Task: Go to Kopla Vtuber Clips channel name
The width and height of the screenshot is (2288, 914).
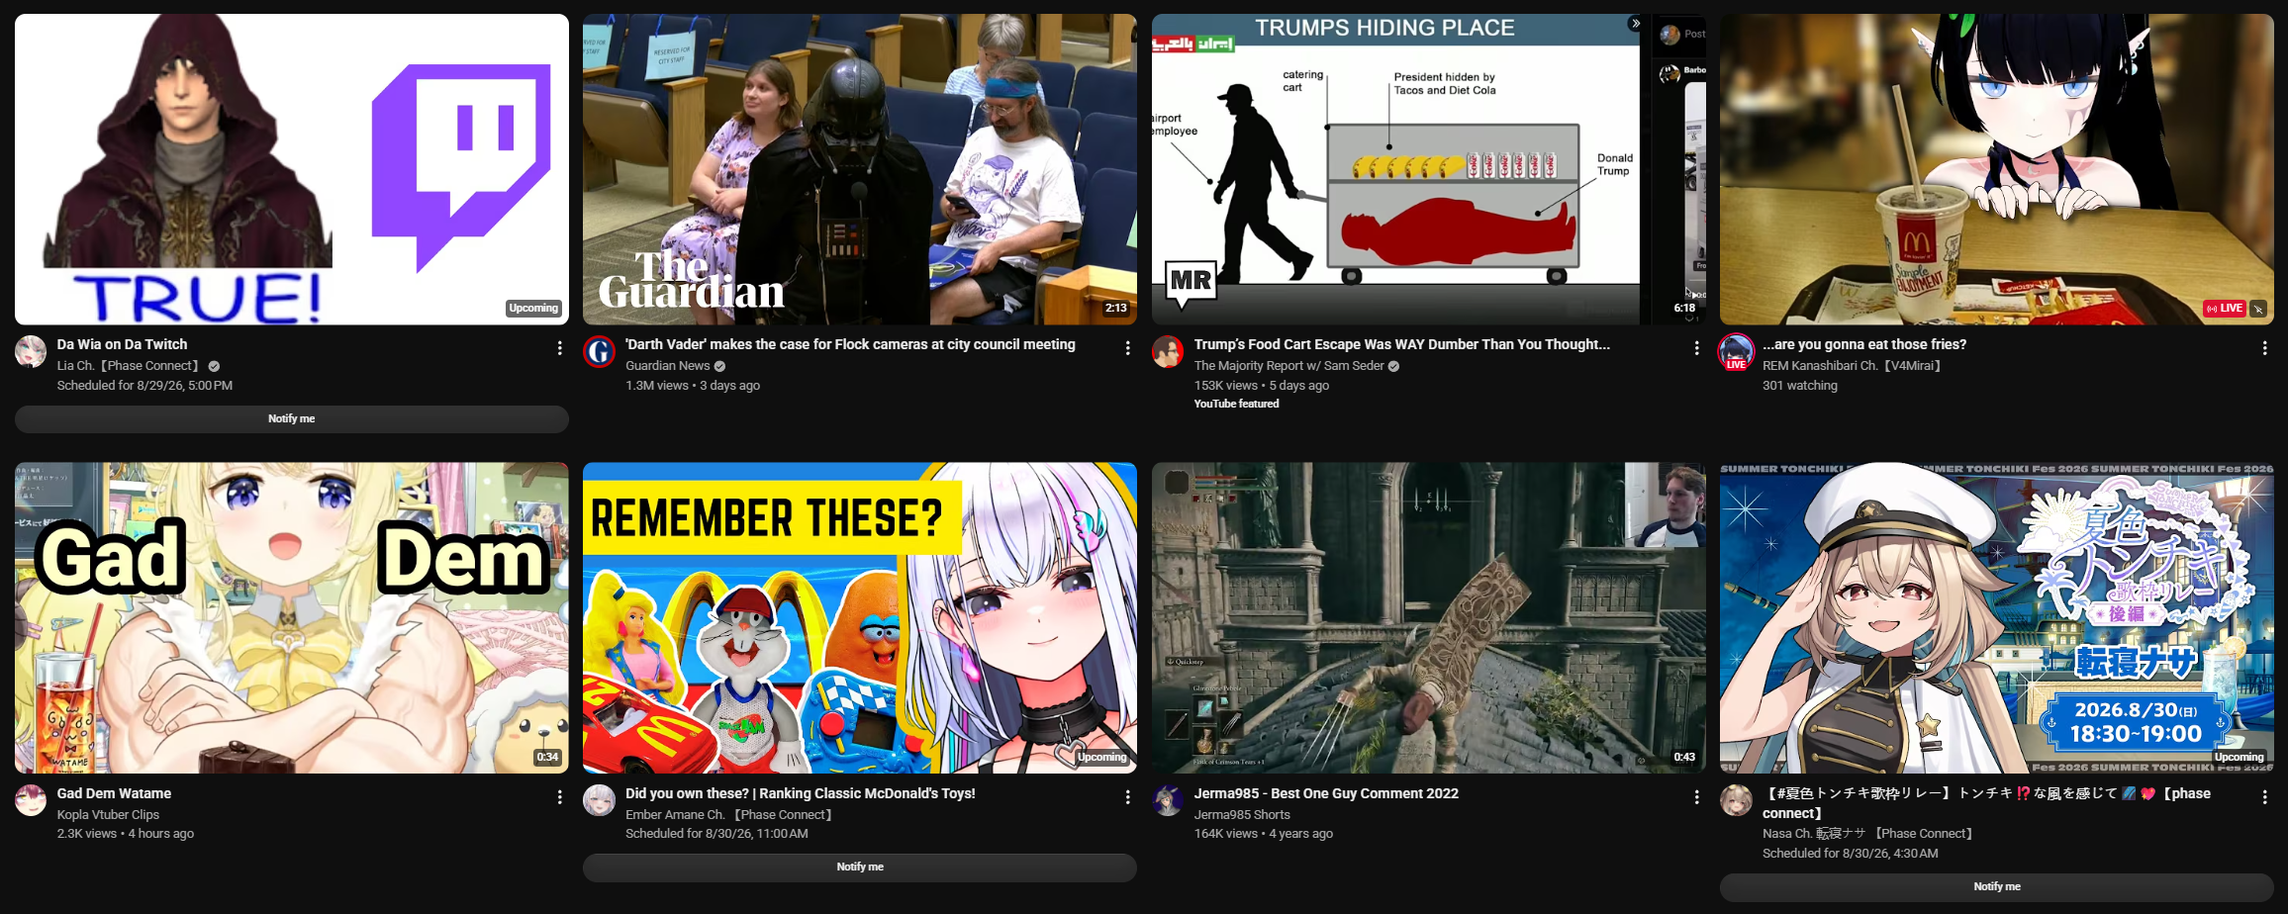Action: 108,815
